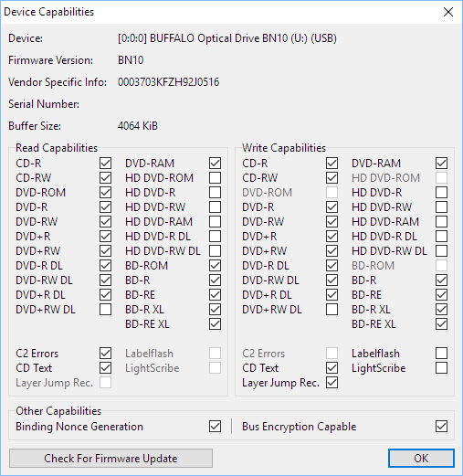Toggle write DVD+RW DL checkbox
463x476 pixels.
click(331, 310)
